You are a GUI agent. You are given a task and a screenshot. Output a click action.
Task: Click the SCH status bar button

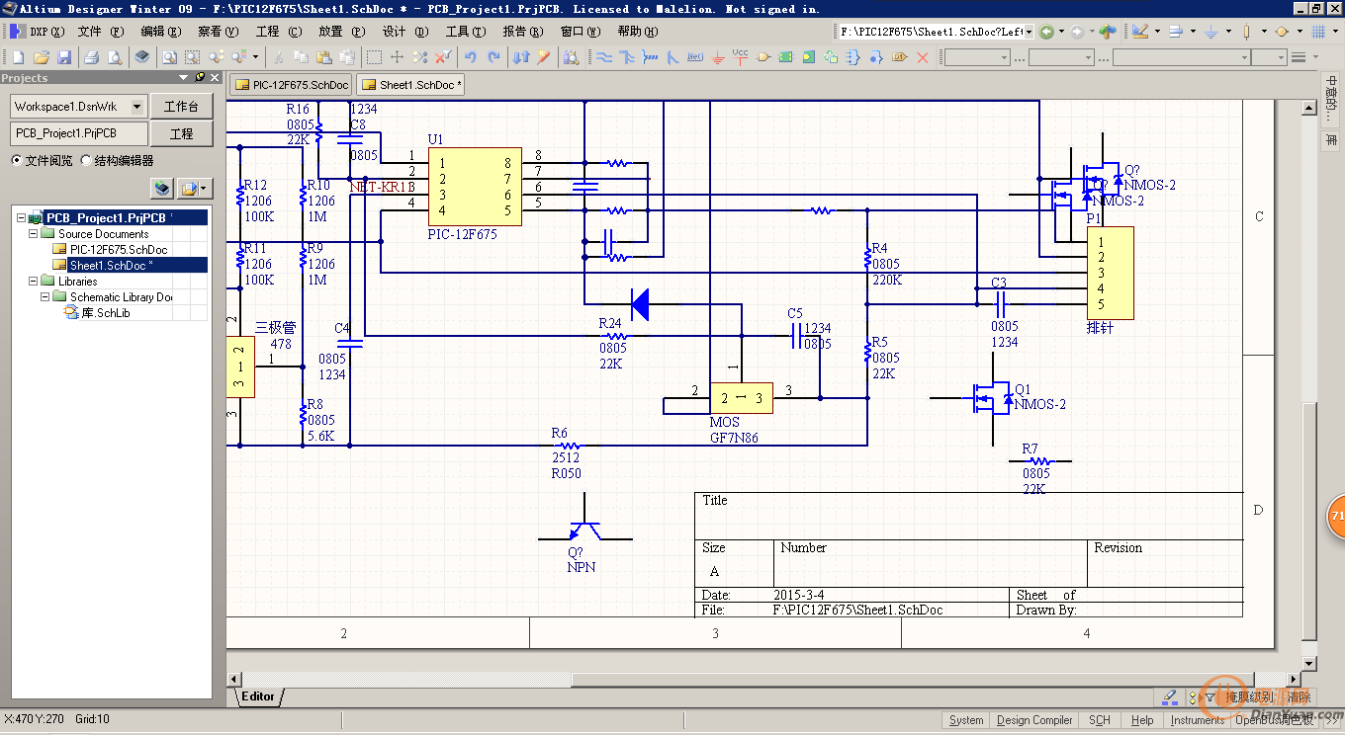click(1100, 720)
